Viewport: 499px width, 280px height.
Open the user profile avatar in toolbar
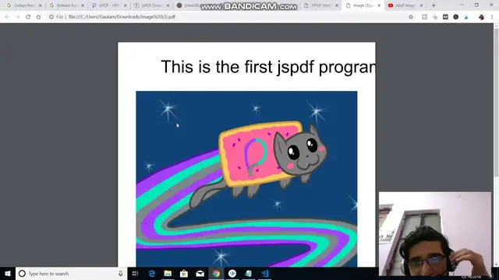coord(481,17)
